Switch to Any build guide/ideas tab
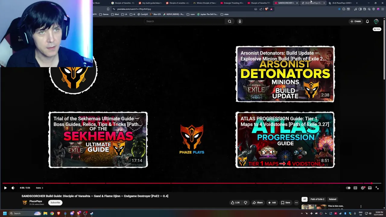The width and height of the screenshot is (386, 217). (150, 3)
